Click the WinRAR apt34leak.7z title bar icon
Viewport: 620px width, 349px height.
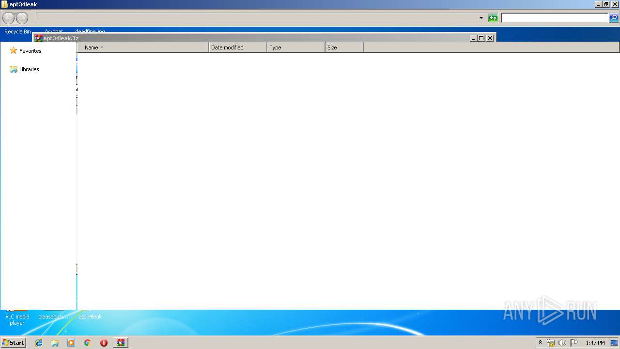click(x=39, y=38)
